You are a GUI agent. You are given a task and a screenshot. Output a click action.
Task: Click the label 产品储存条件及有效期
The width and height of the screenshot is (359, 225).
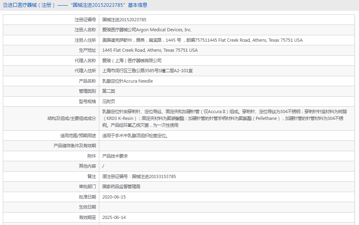[75, 146]
